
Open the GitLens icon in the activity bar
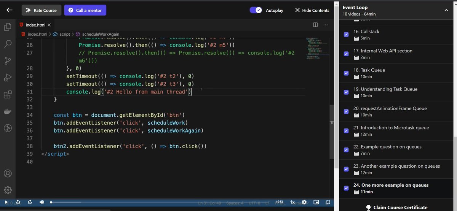[x=8, y=128]
